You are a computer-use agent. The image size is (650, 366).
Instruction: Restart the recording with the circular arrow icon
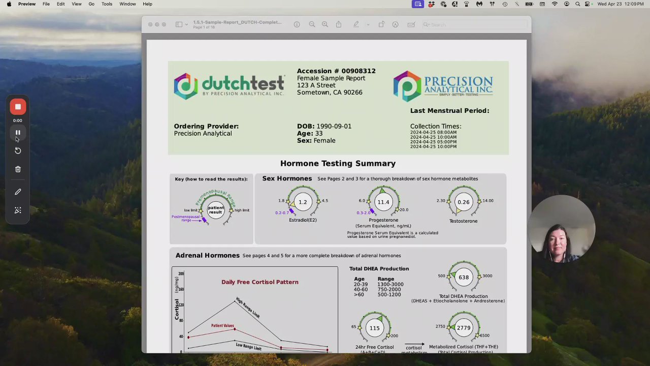[x=18, y=150]
